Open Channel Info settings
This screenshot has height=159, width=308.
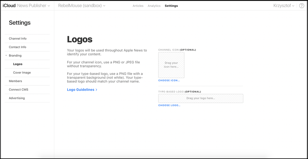(x=18, y=39)
